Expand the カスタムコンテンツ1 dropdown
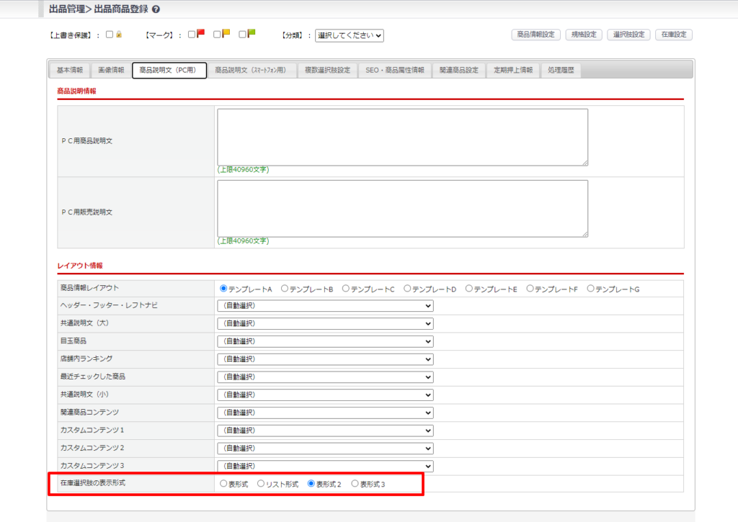Viewport: 738px width, 522px height. [x=325, y=431]
